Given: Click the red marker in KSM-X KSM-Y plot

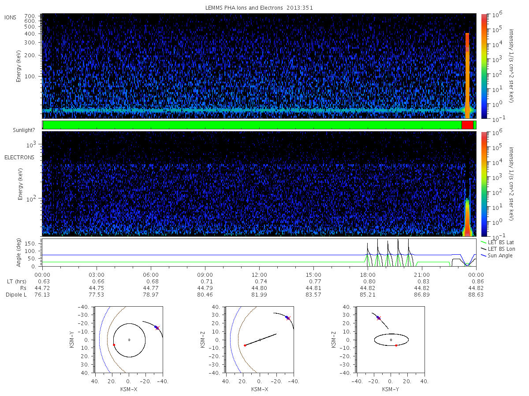Looking at the screenshot, I should [x=114, y=345].
